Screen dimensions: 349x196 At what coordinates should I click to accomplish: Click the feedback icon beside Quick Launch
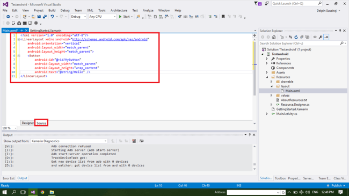coord(267,4)
